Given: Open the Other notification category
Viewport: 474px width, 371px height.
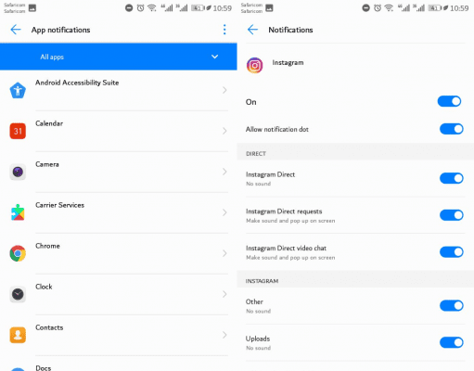Looking at the screenshot, I should (x=340, y=306).
